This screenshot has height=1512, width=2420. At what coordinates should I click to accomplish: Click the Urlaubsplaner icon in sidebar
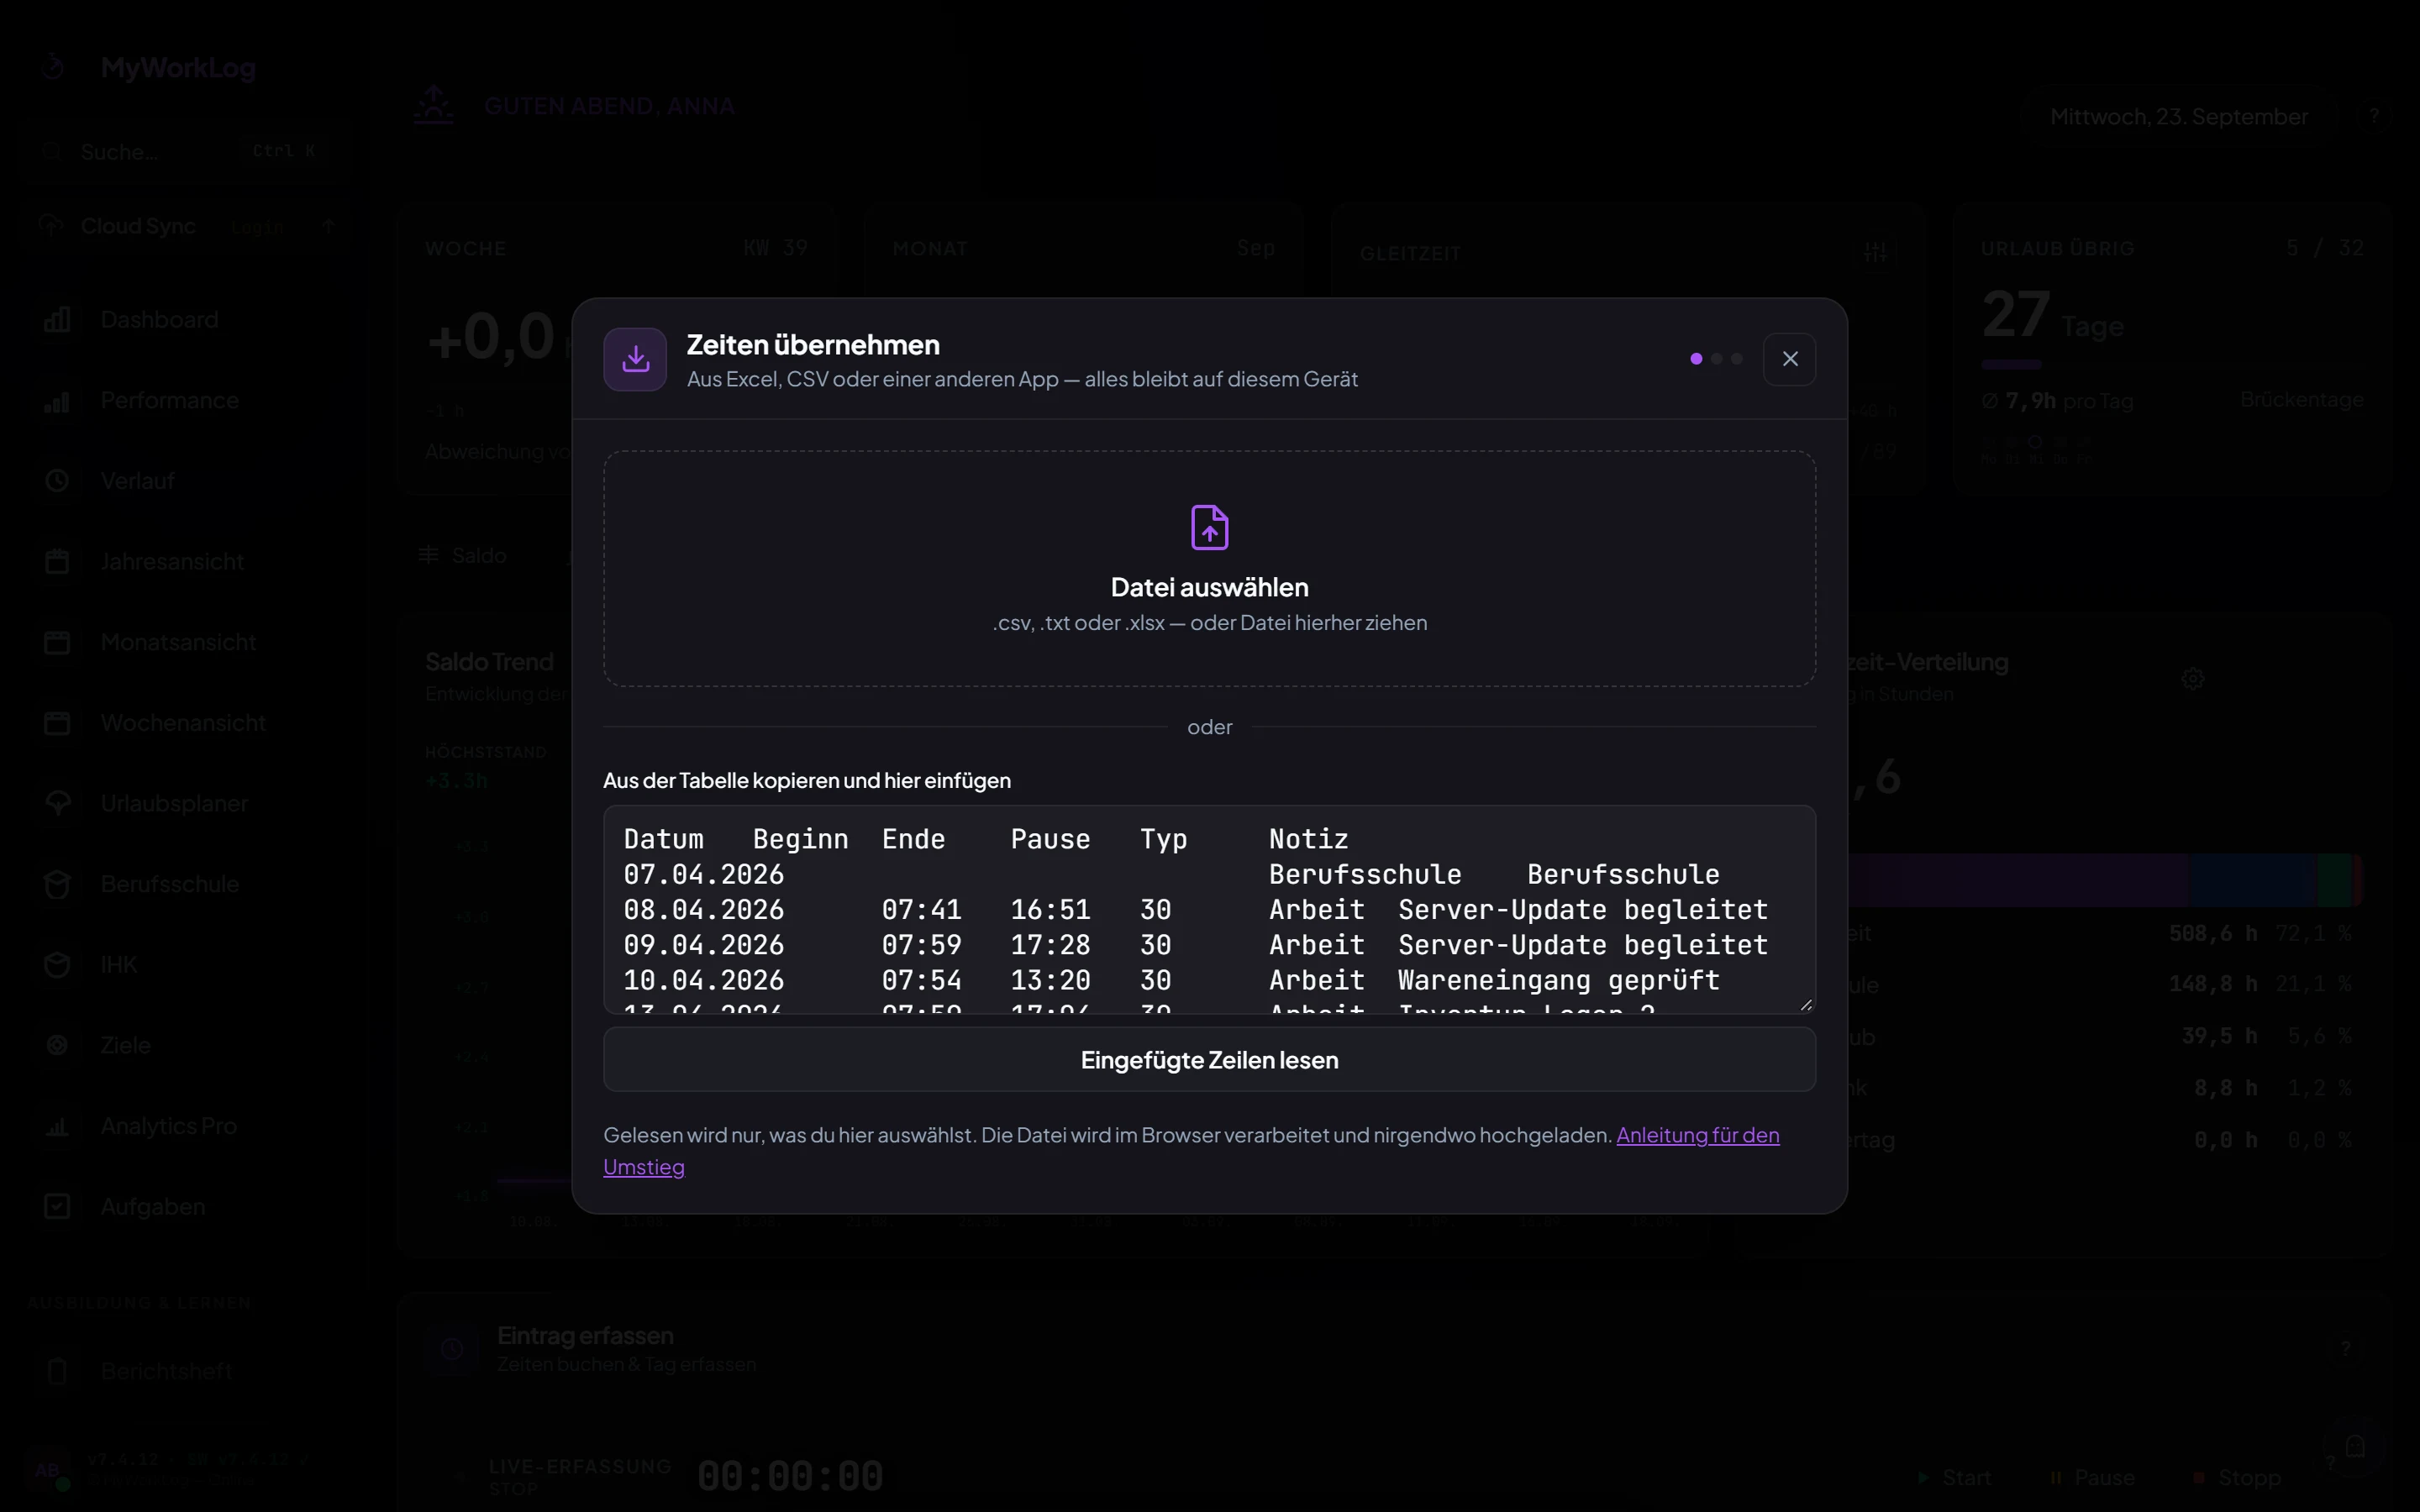coord(57,804)
